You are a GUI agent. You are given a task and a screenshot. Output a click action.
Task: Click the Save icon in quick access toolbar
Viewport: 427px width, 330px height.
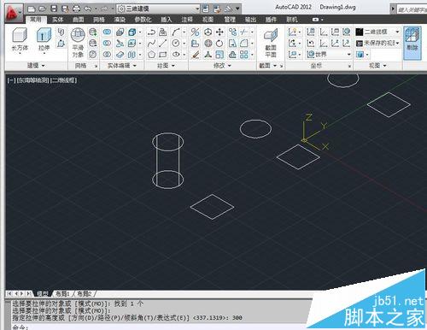point(54,9)
